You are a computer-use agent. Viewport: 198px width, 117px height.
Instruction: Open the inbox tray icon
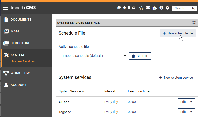(134, 8)
